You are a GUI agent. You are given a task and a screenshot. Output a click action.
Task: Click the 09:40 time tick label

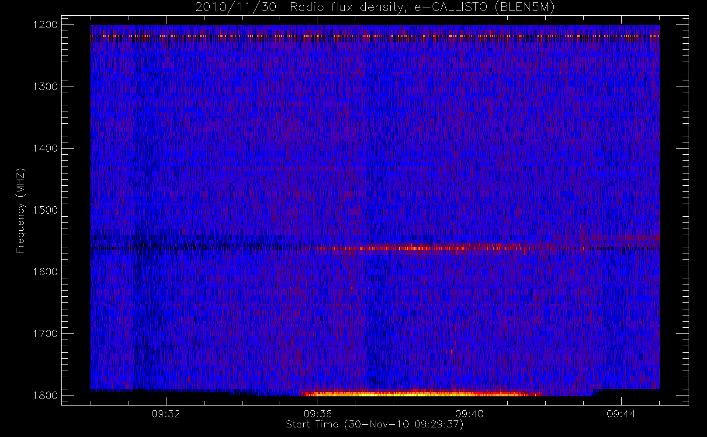click(x=469, y=414)
